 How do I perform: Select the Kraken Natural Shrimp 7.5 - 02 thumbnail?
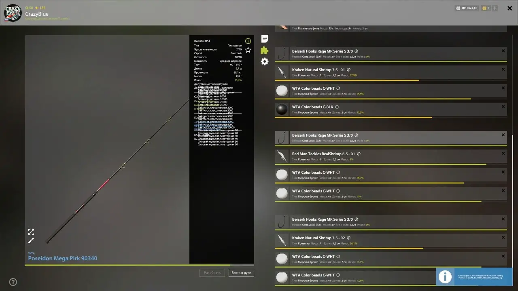click(x=282, y=240)
